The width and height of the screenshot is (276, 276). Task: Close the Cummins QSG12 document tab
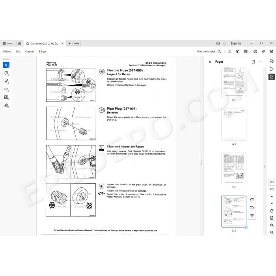62,43
